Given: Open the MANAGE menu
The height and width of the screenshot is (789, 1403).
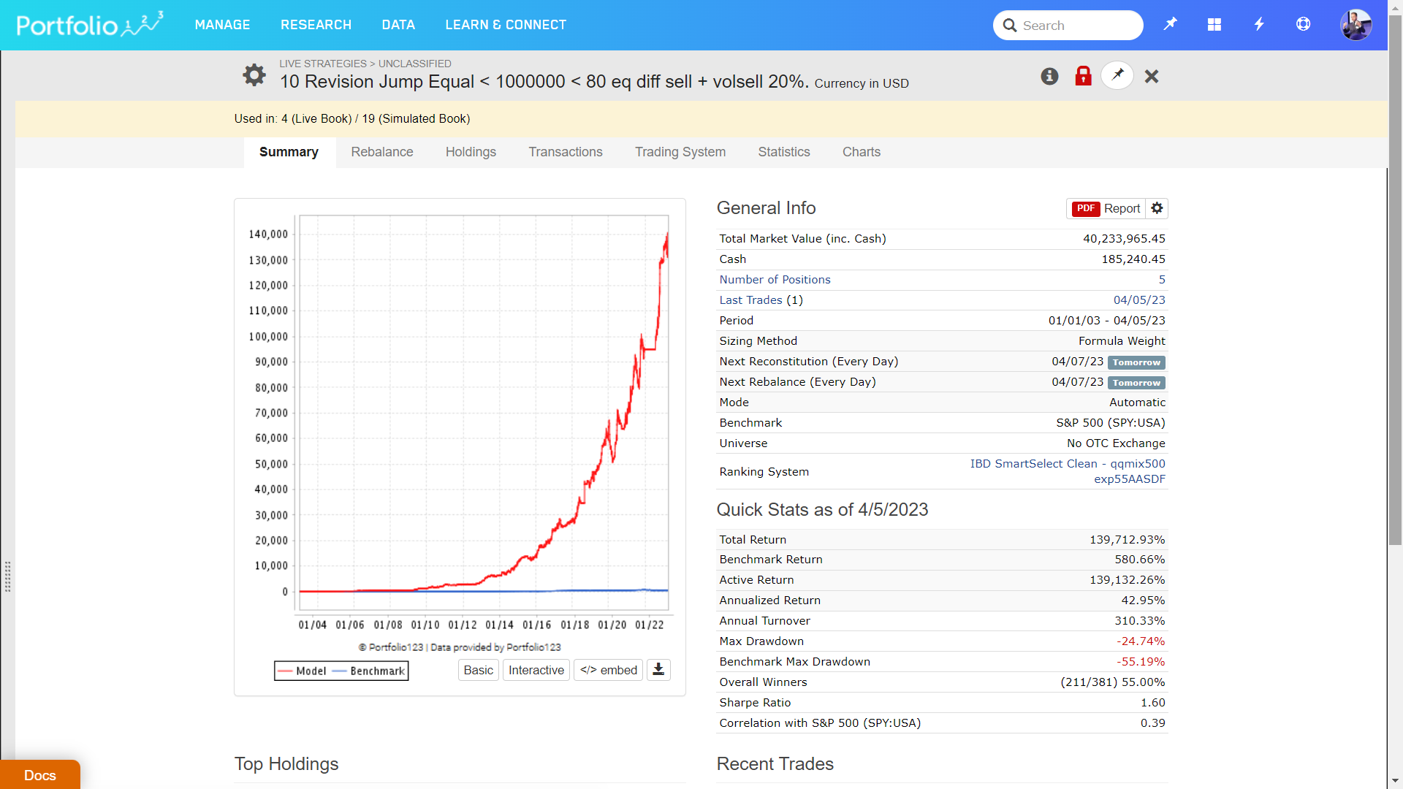Looking at the screenshot, I should tap(222, 25).
